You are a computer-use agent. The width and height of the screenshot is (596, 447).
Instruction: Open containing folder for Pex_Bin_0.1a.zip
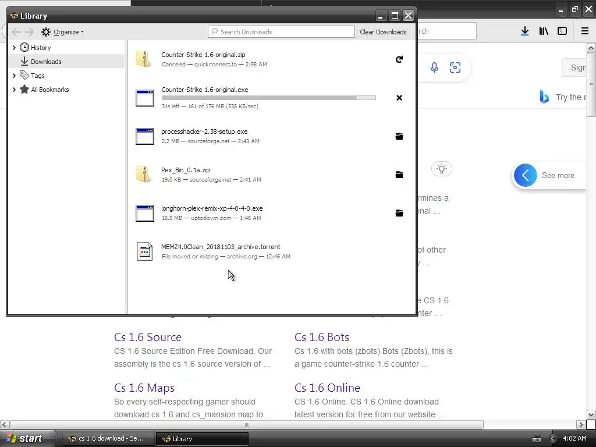pos(399,175)
